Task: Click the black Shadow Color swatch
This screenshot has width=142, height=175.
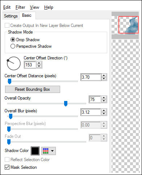Action: (35, 151)
